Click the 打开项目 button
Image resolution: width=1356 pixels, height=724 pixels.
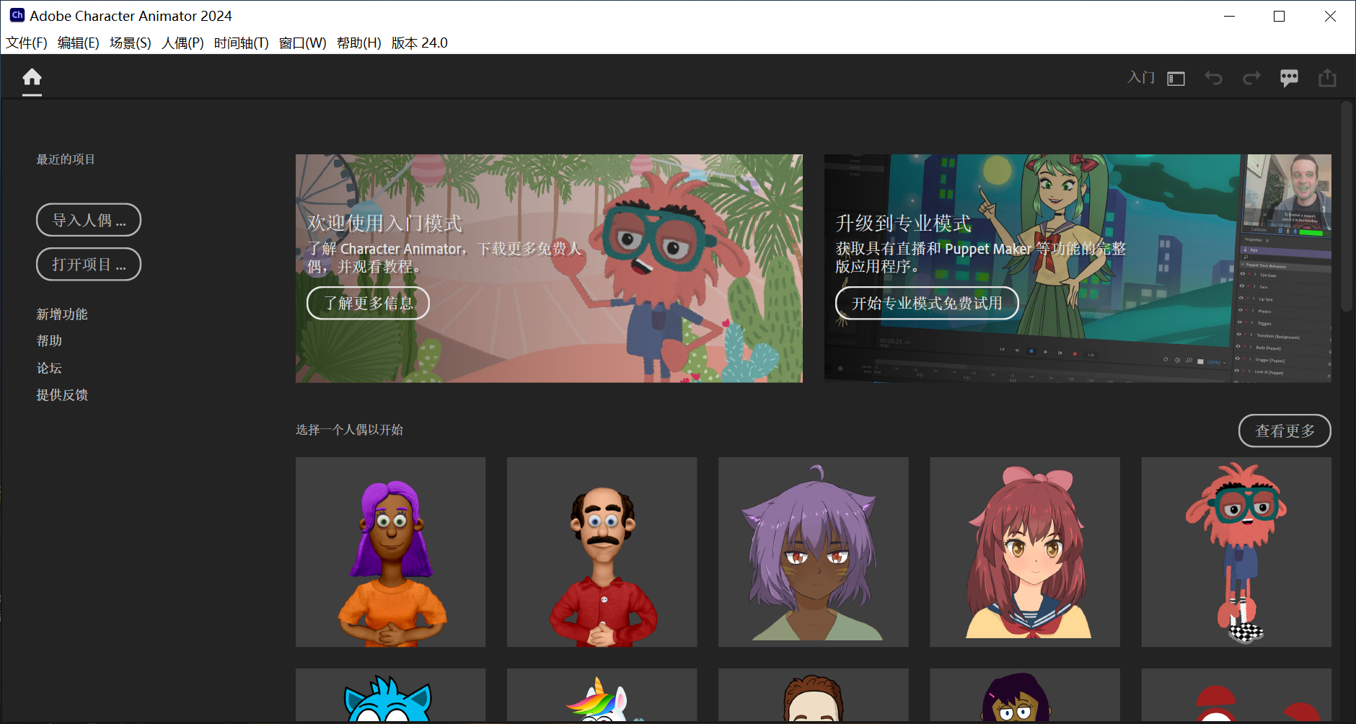89,265
